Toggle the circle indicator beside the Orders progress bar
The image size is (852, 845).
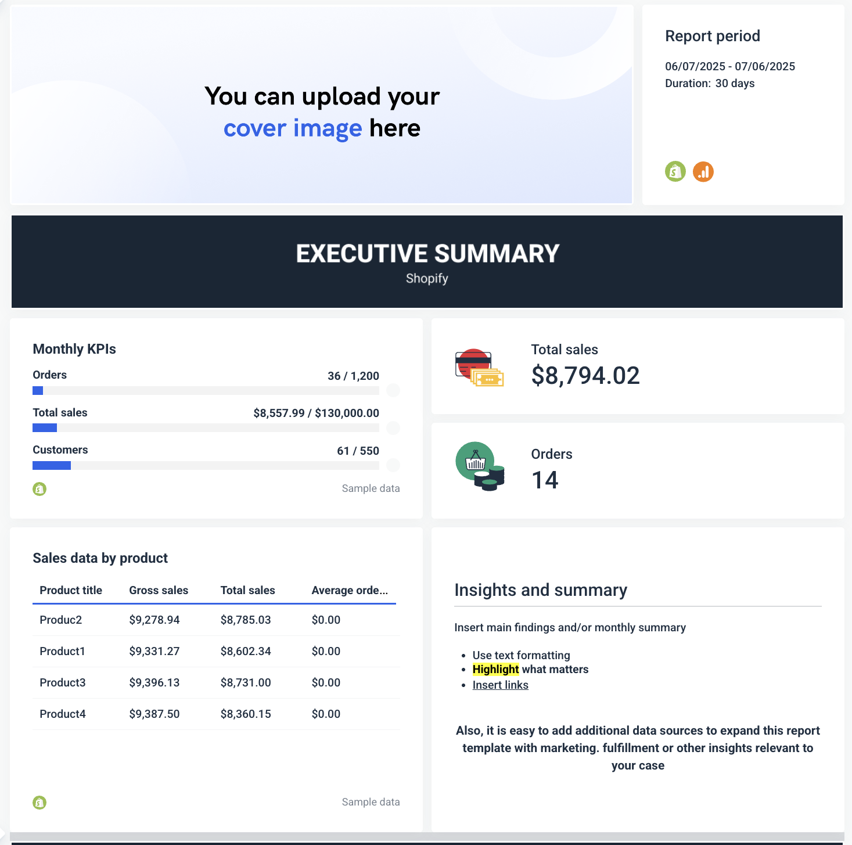pyautogui.click(x=393, y=390)
